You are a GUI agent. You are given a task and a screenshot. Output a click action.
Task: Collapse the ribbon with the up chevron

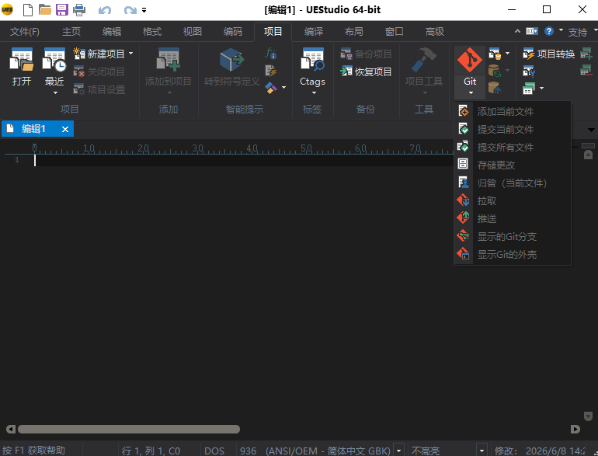[517, 31]
